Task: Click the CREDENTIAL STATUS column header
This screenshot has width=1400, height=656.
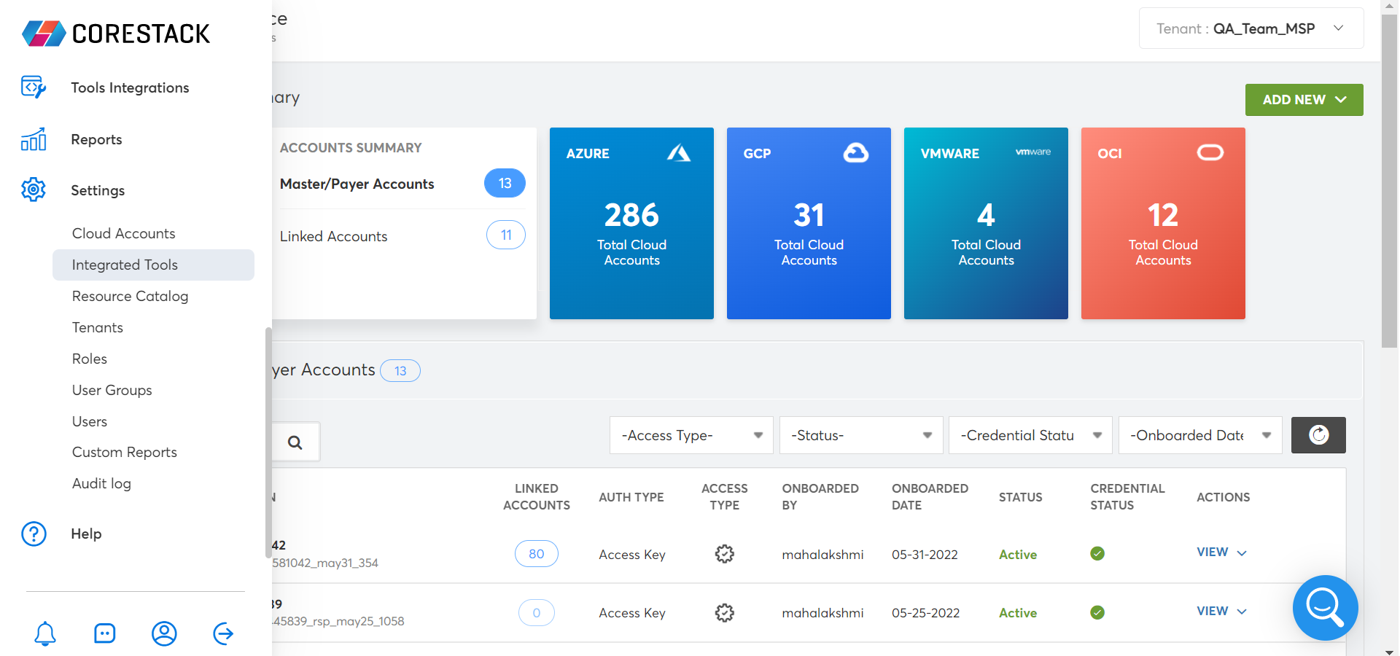Action: (1127, 496)
